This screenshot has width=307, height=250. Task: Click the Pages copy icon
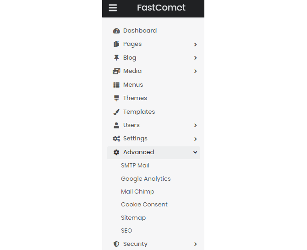116,44
